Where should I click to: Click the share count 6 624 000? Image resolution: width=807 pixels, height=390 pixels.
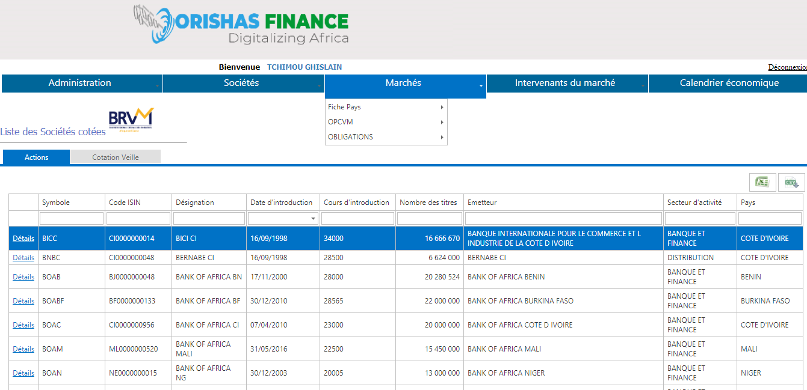pyautogui.click(x=444, y=258)
